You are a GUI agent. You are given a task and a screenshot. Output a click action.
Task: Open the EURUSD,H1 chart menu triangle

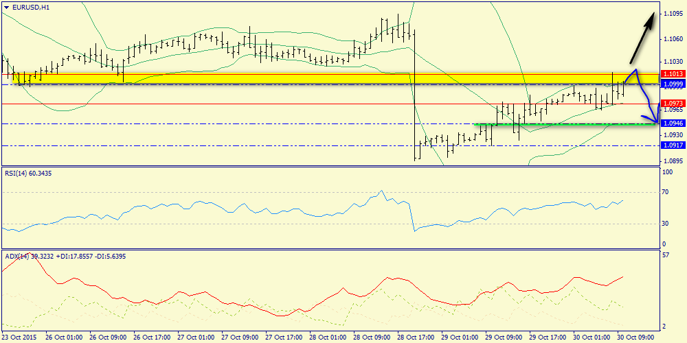coord(6,8)
